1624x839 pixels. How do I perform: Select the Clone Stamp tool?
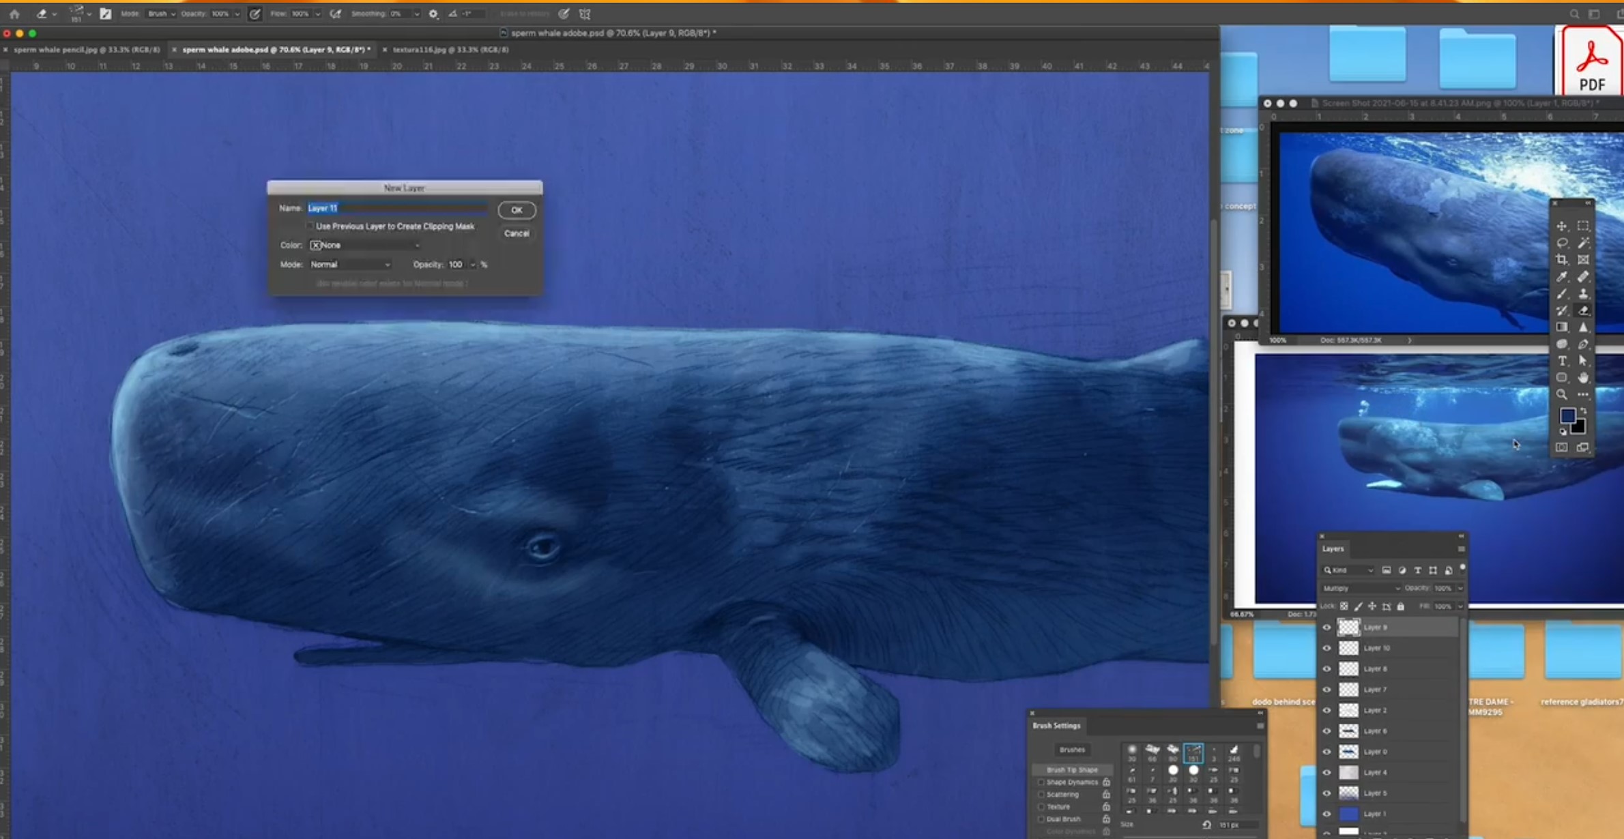[x=1584, y=294]
